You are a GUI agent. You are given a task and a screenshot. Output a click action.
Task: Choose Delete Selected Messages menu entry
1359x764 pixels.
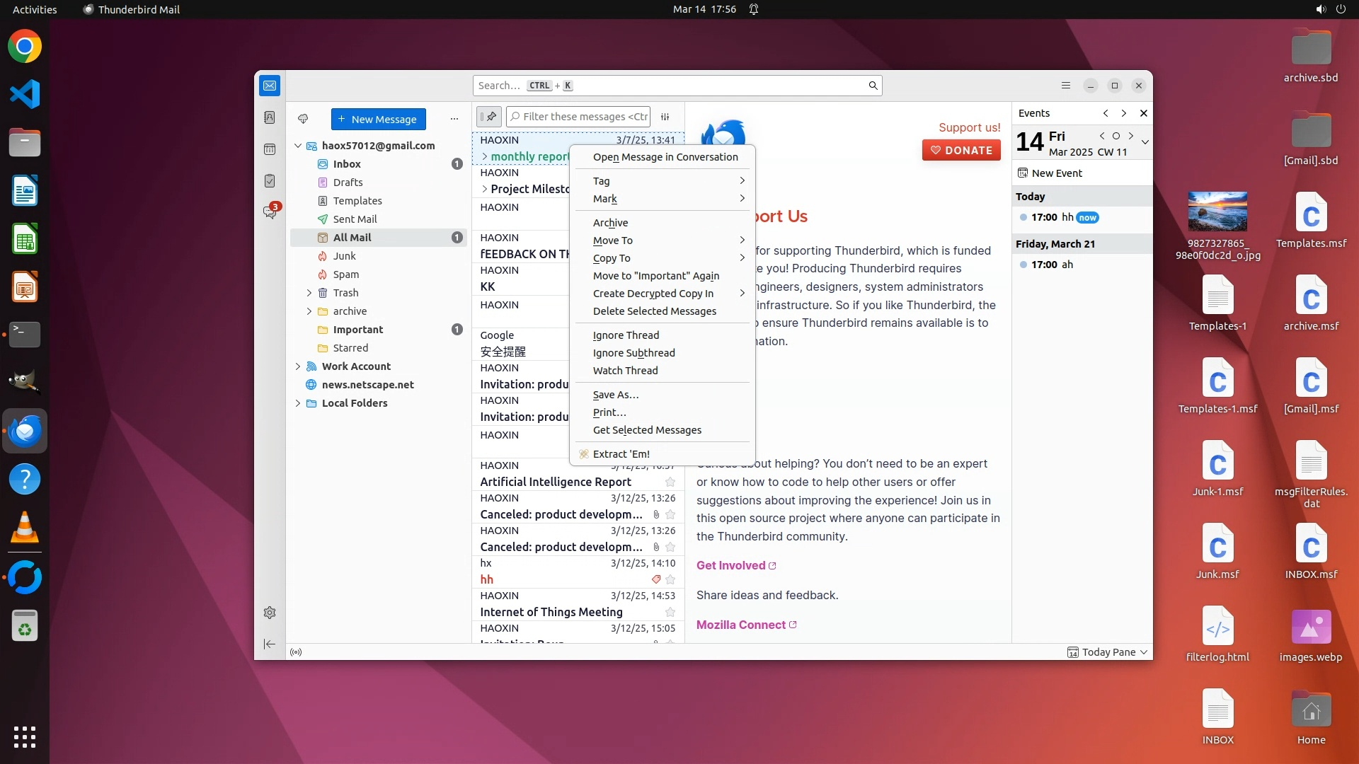click(654, 311)
